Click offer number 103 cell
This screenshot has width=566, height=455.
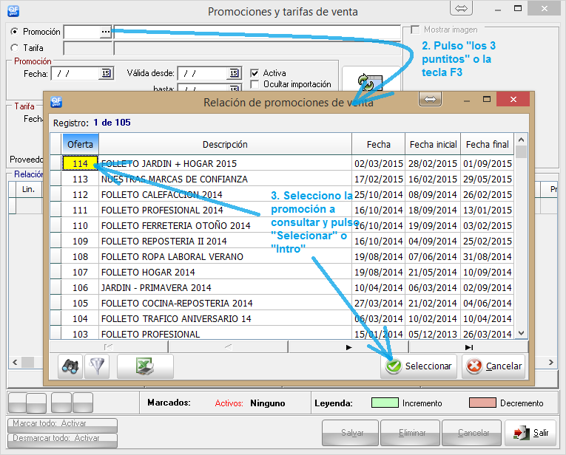(80, 334)
